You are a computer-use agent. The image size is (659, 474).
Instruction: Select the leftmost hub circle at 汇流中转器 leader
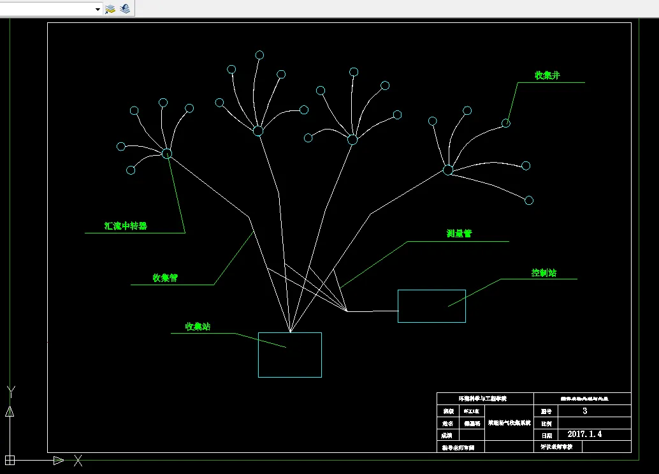coord(167,154)
